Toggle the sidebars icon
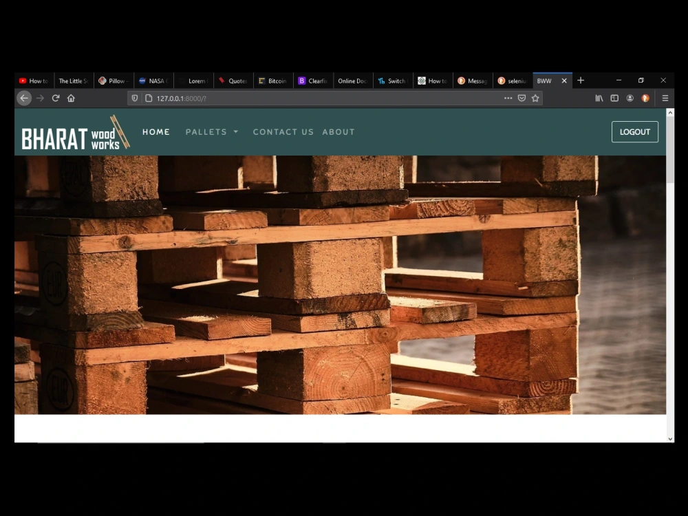This screenshot has width=688, height=516. coord(614,98)
